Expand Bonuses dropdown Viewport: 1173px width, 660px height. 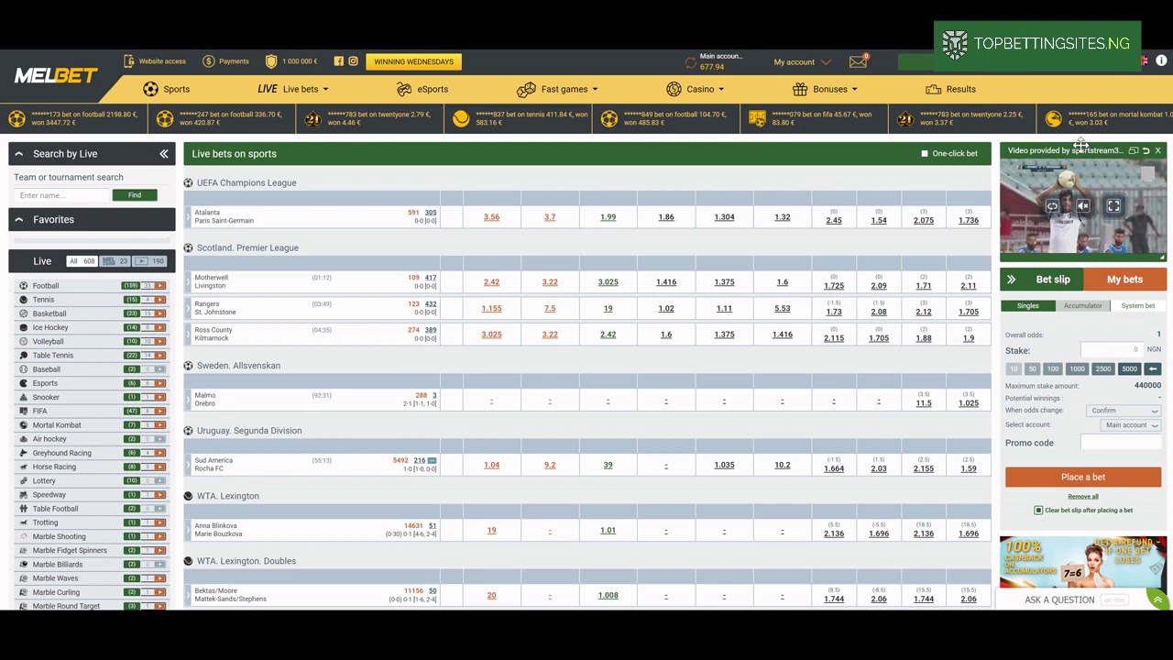pos(826,89)
